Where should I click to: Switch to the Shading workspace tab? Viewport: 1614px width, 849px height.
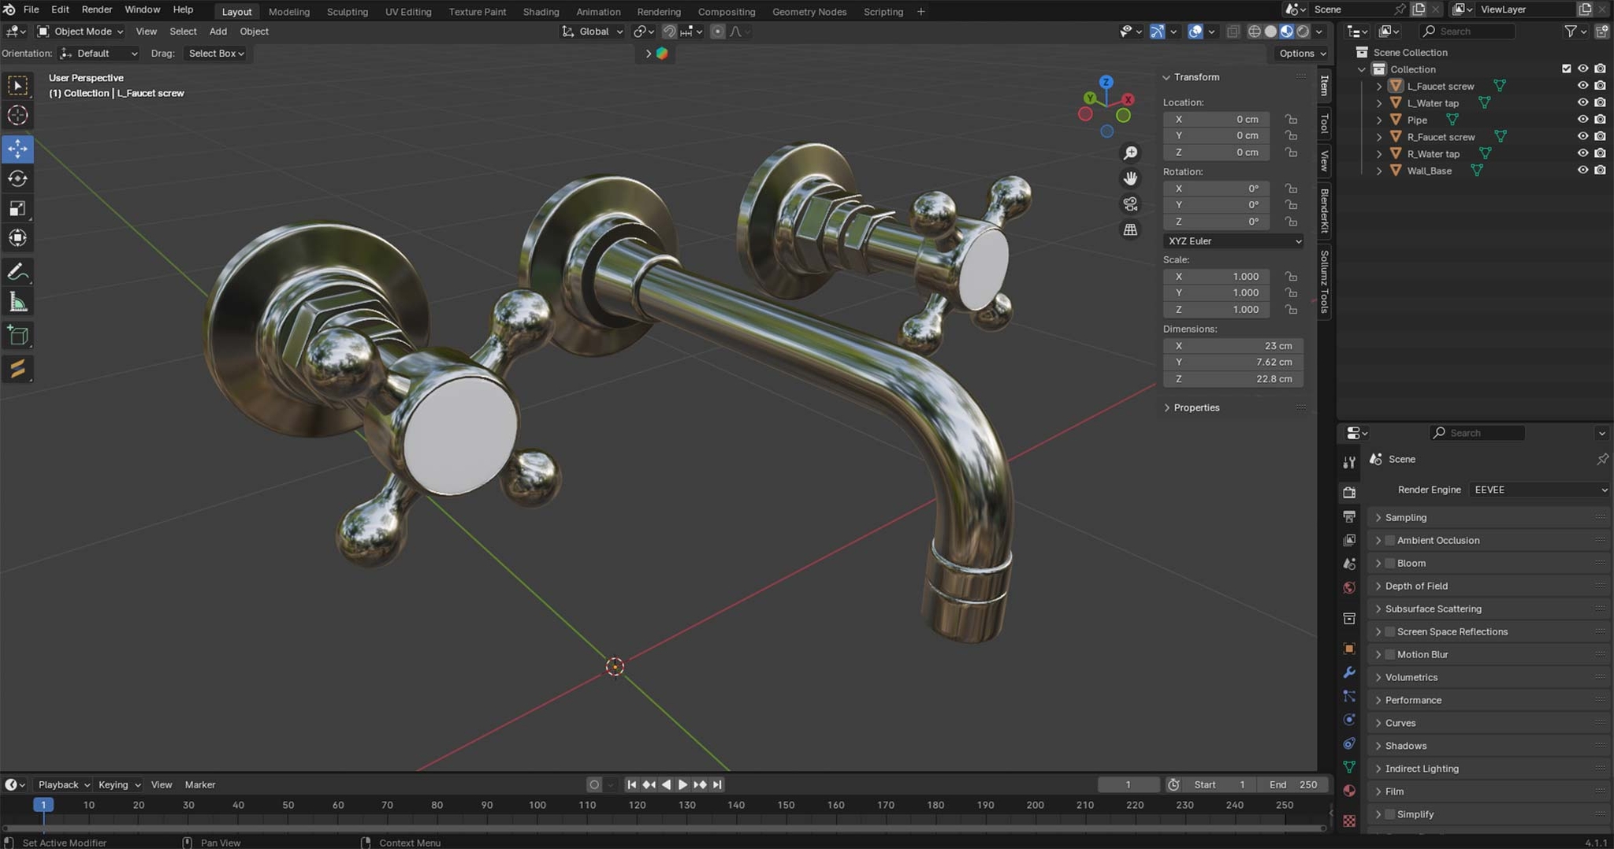541,12
